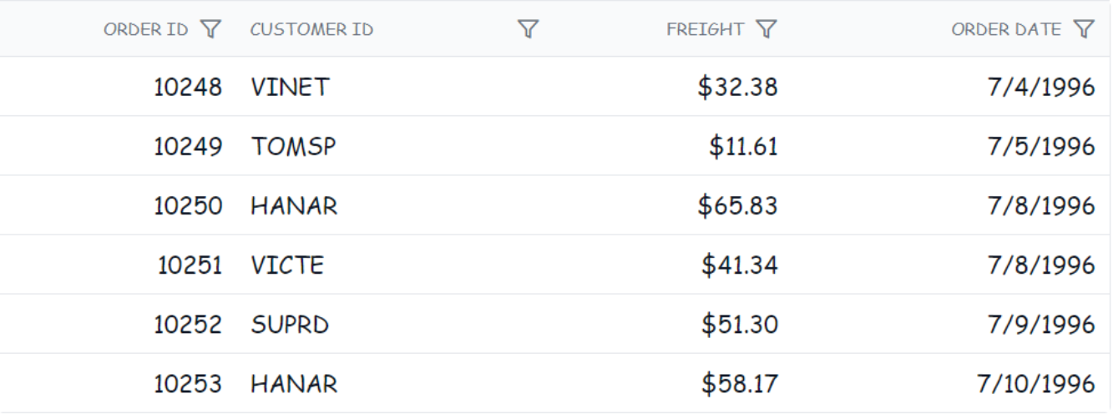The image size is (1113, 414).
Task: Sort by the Customer ID column header
Action: click(311, 30)
